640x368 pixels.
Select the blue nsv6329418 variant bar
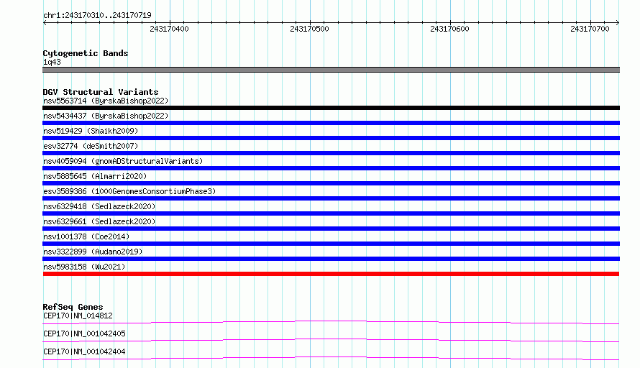pyautogui.click(x=331, y=213)
